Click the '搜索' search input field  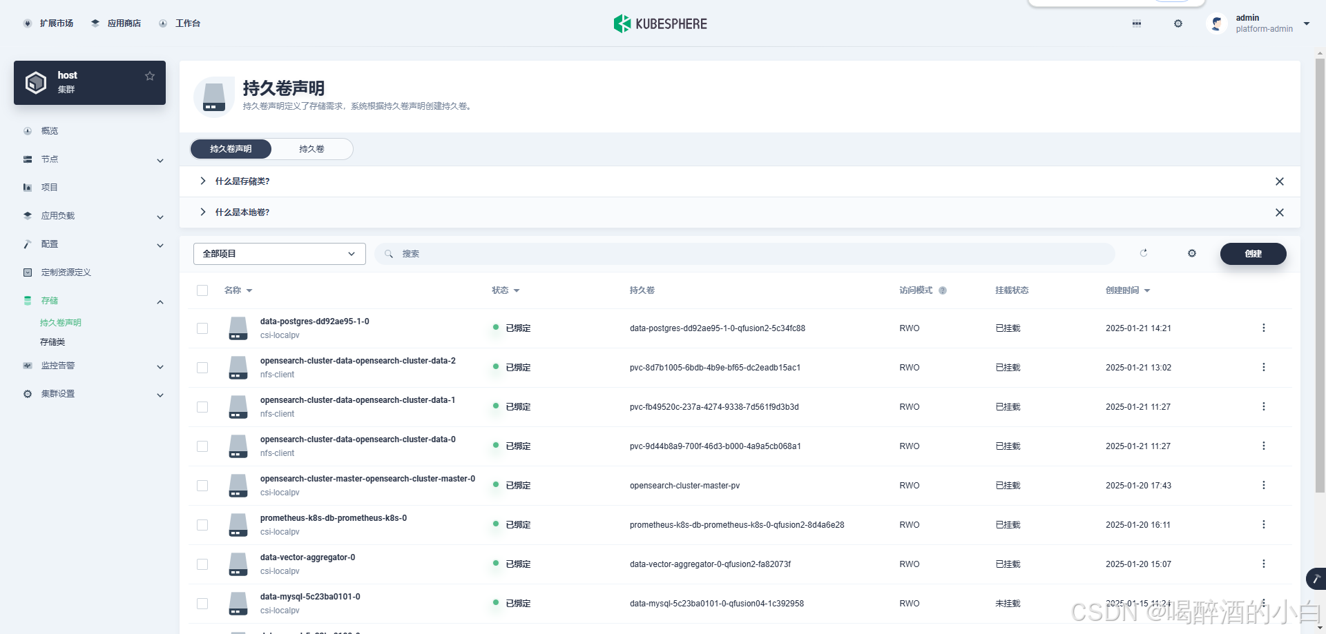coord(744,254)
